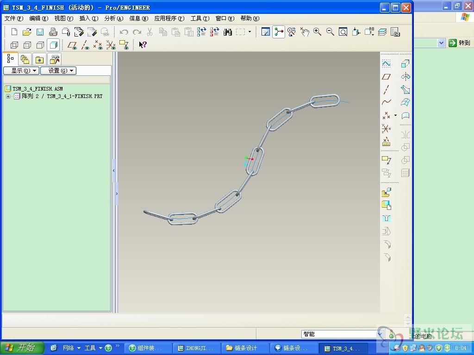This screenshot has height=355, width=474.
Task: Switch to ZHONGJI taskbar window
Action: pos(197,348)
